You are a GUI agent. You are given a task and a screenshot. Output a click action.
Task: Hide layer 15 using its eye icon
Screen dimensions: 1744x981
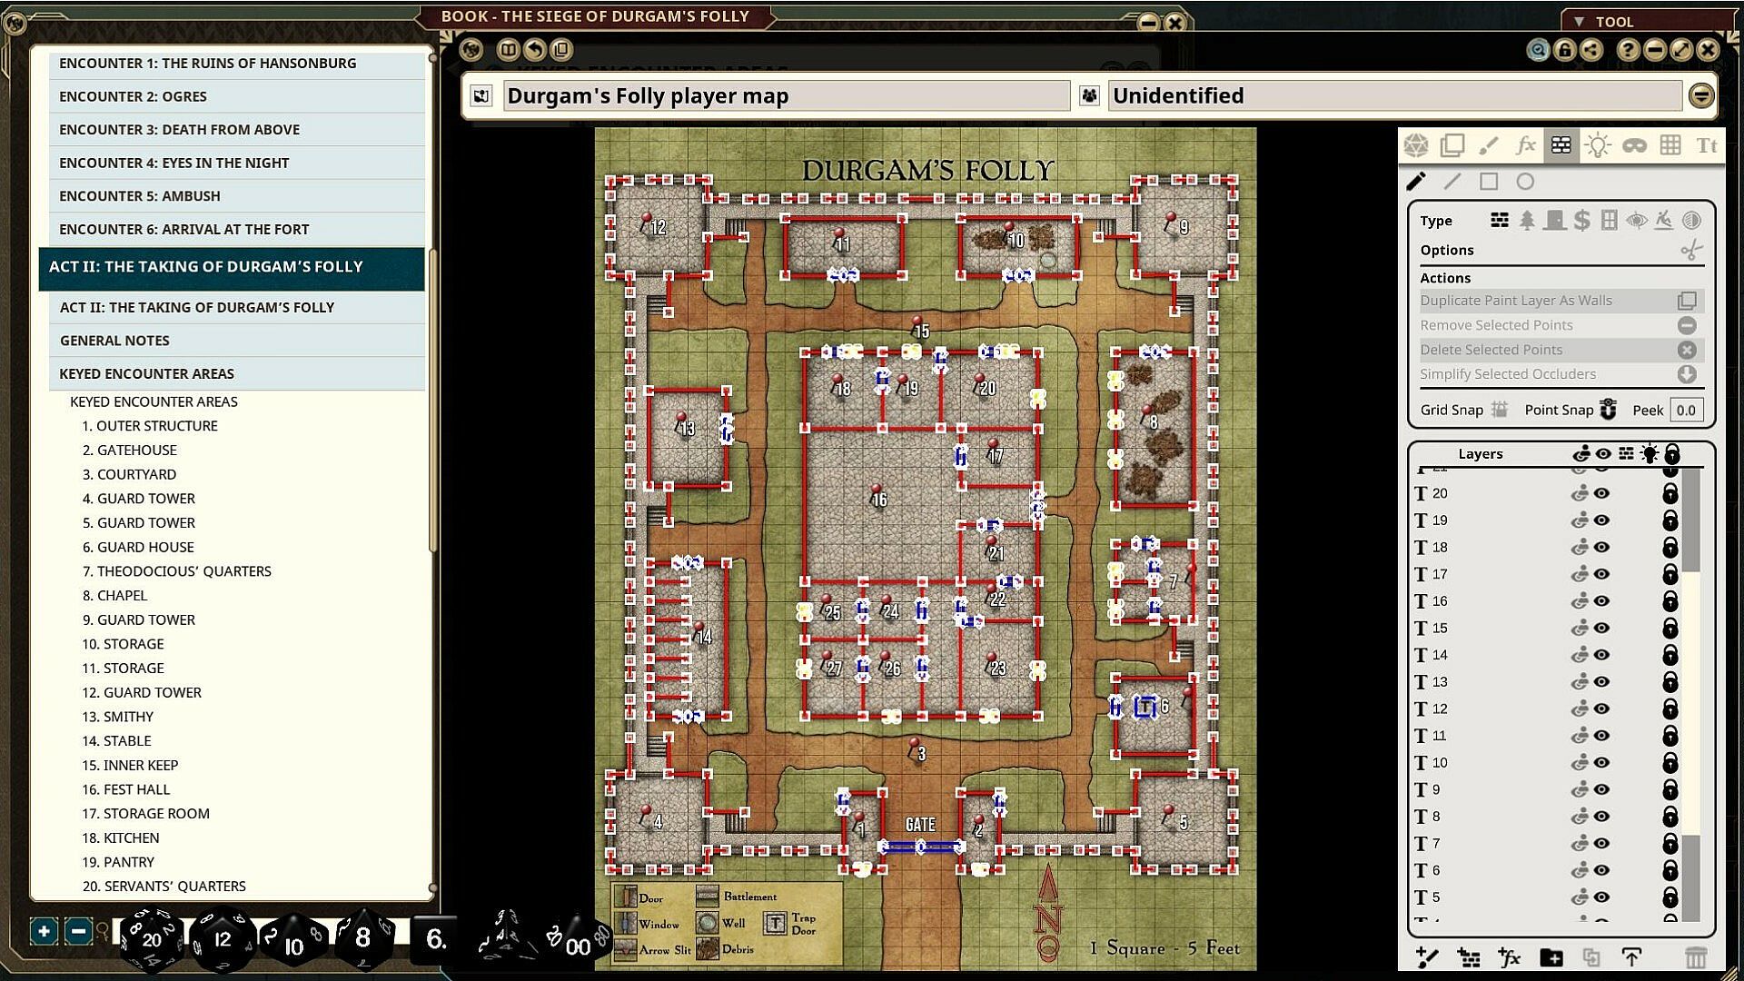pos(1602,628)
